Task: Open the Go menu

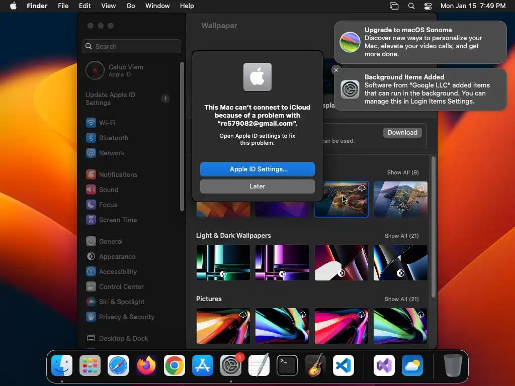Action: coord(131,6)
